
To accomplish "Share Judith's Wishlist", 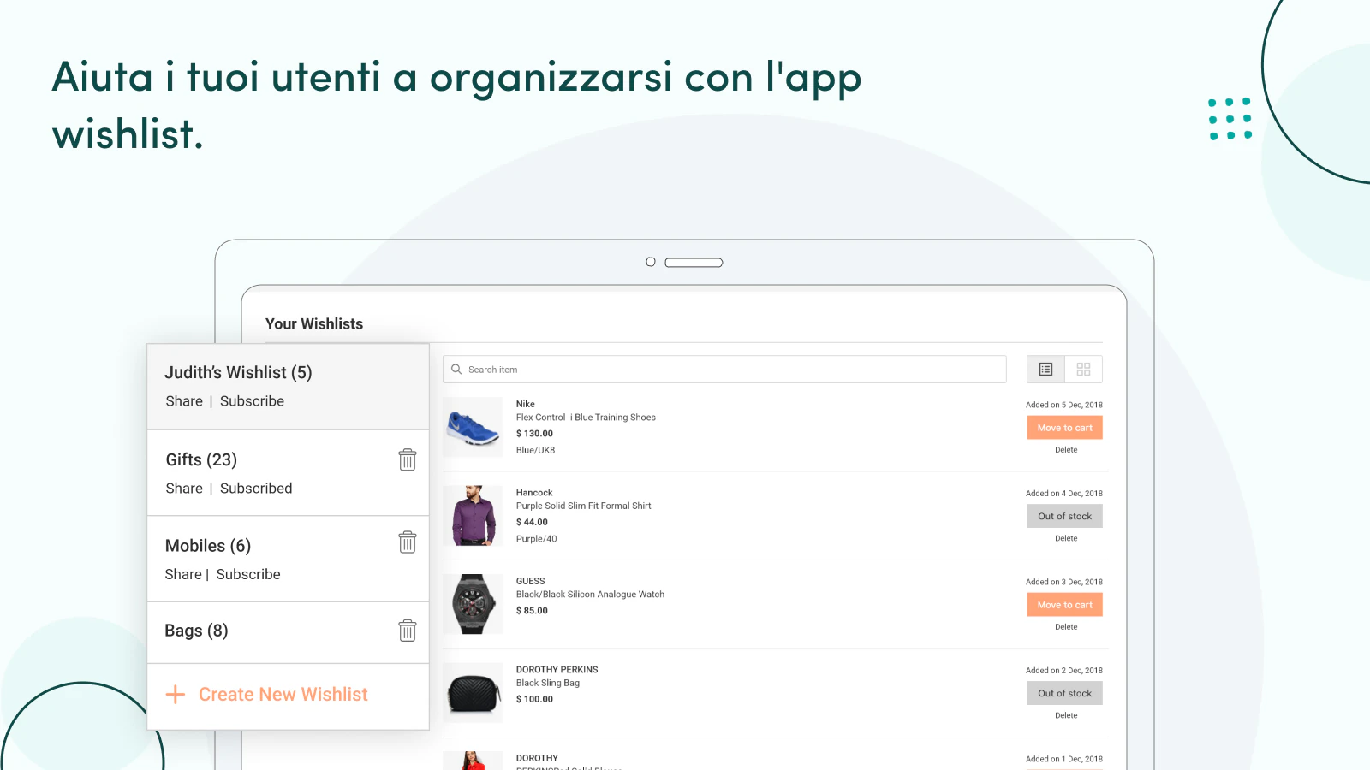I will (x=184, y=401).
